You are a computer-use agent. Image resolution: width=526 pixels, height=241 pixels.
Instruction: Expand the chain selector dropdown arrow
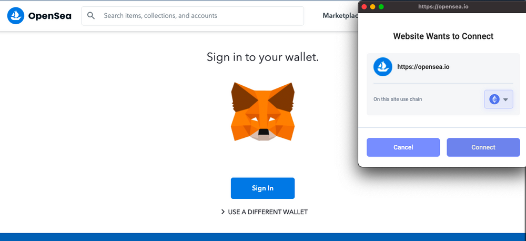(505, 99)
